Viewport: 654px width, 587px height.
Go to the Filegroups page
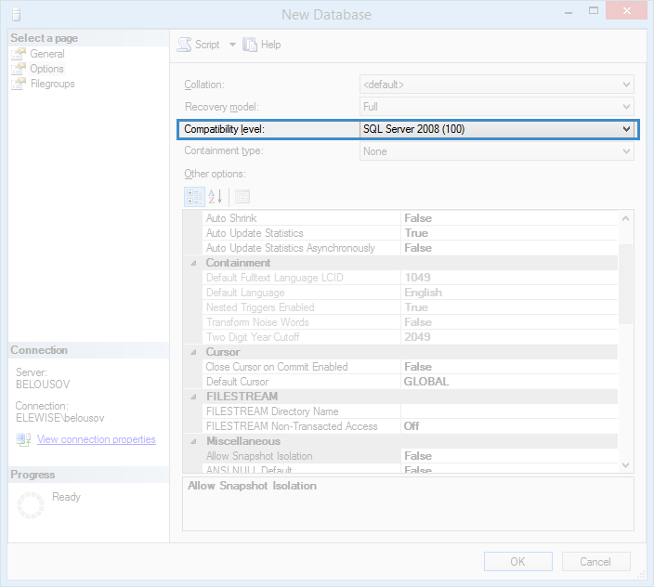click(52, 84)
